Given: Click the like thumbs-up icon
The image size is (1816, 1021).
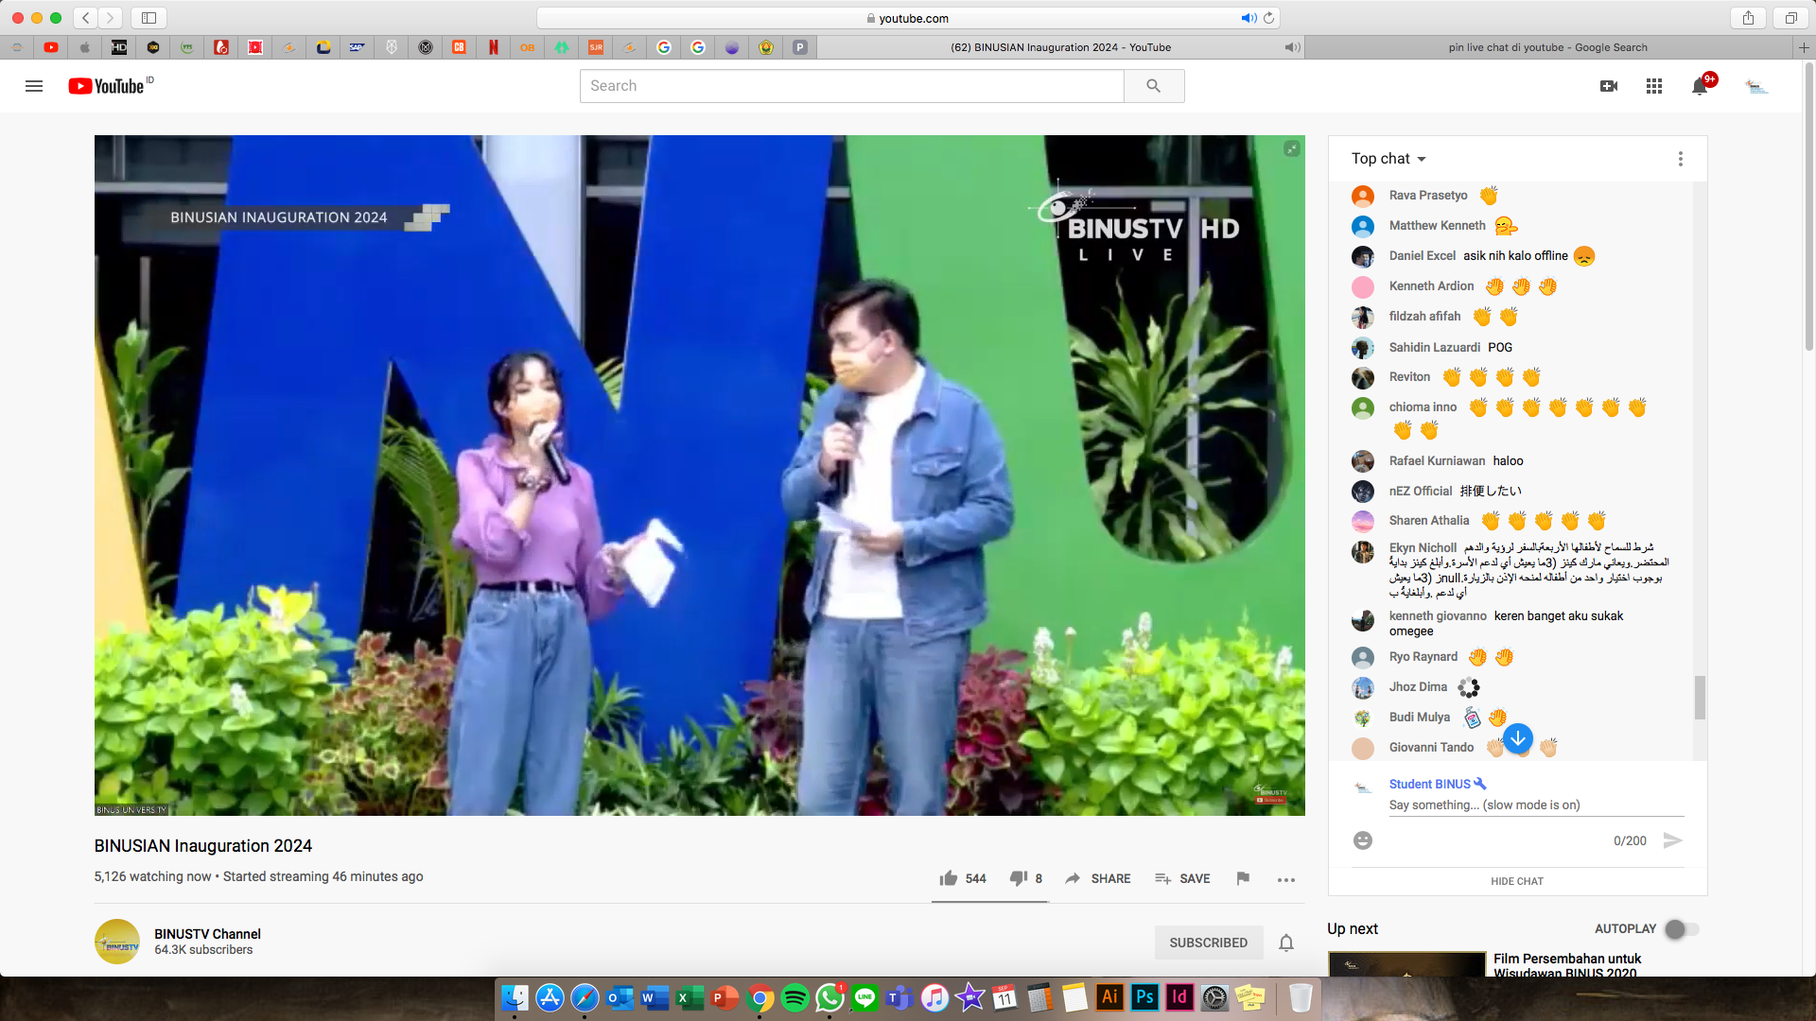Looking at the screenshot, I should pyautogui.click(x=949, y=878).
